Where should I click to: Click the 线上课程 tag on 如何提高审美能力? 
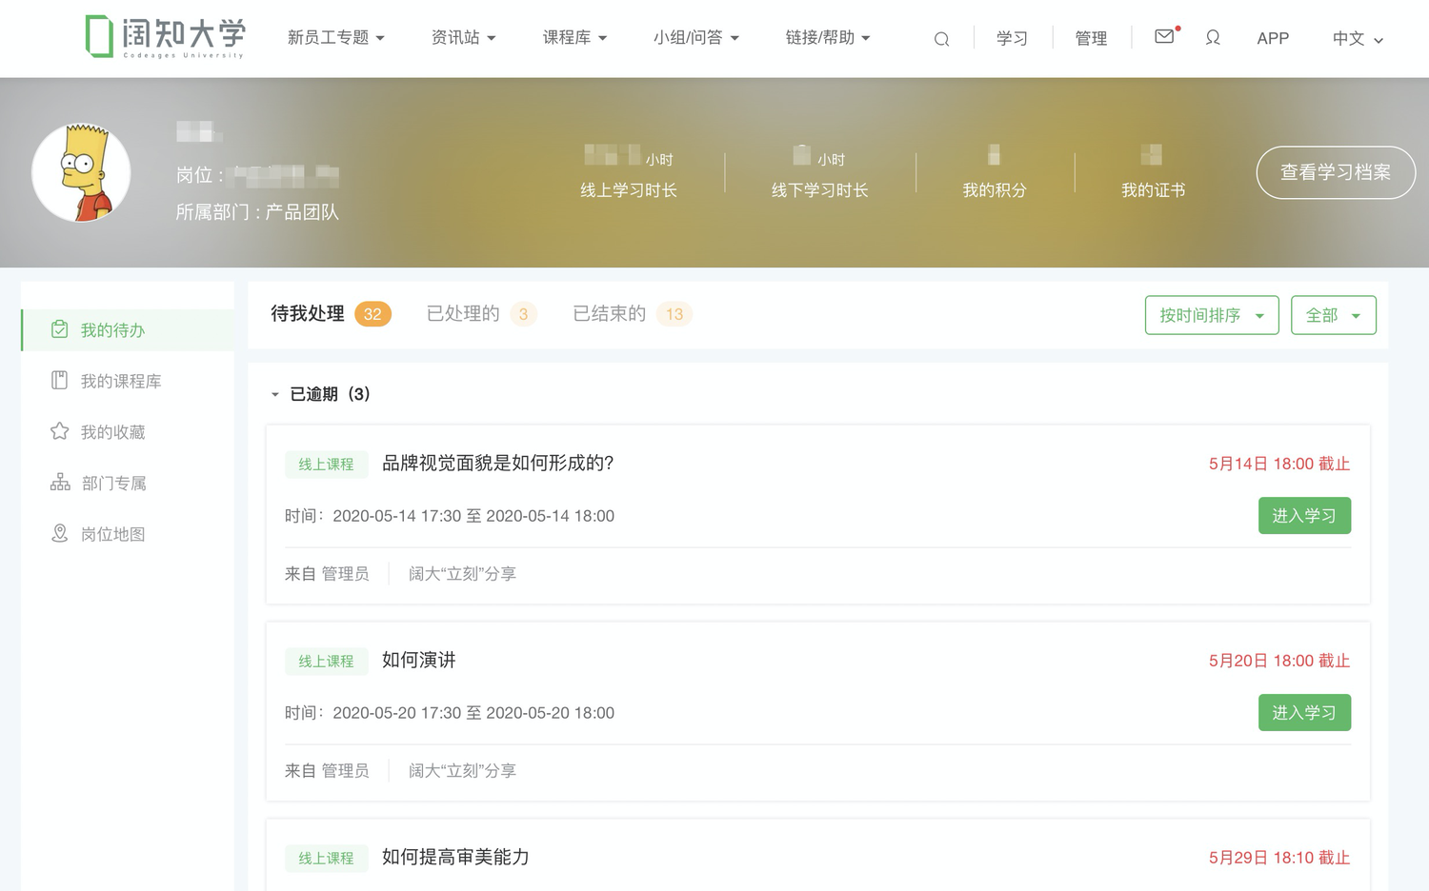326,858
